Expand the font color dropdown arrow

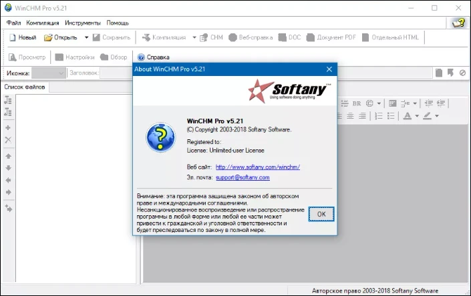[418, 116]
